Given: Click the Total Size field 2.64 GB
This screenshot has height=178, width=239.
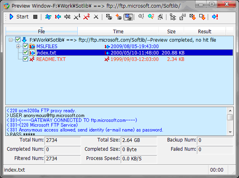Looking at the screenshot, I should point(139,140).
